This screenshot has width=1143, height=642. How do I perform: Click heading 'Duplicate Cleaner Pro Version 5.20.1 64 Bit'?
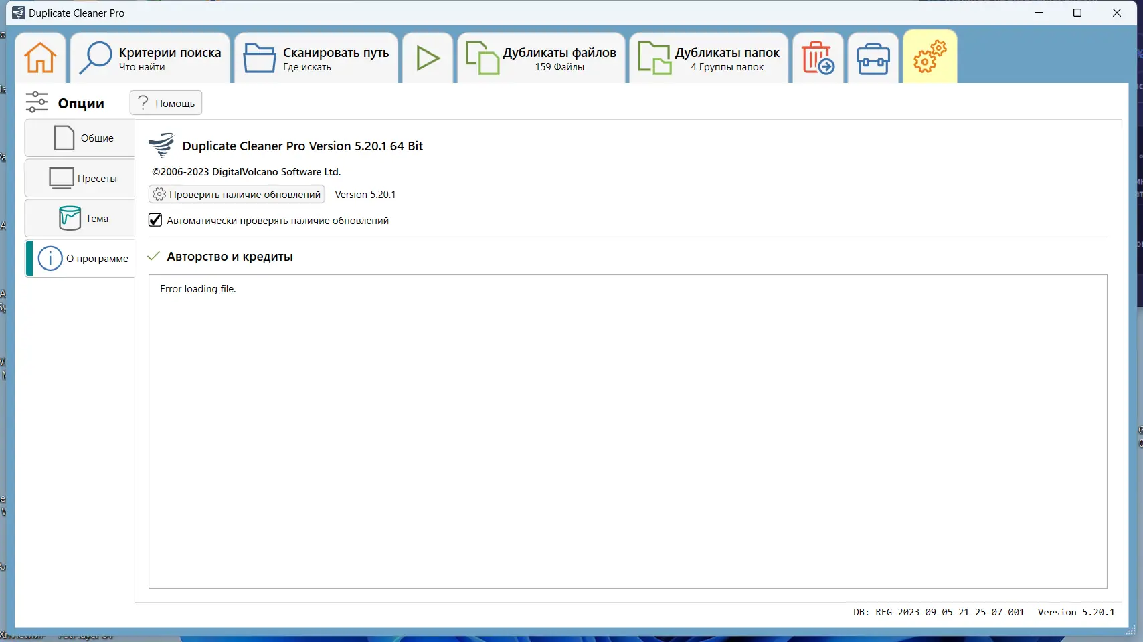pos(302,146)
